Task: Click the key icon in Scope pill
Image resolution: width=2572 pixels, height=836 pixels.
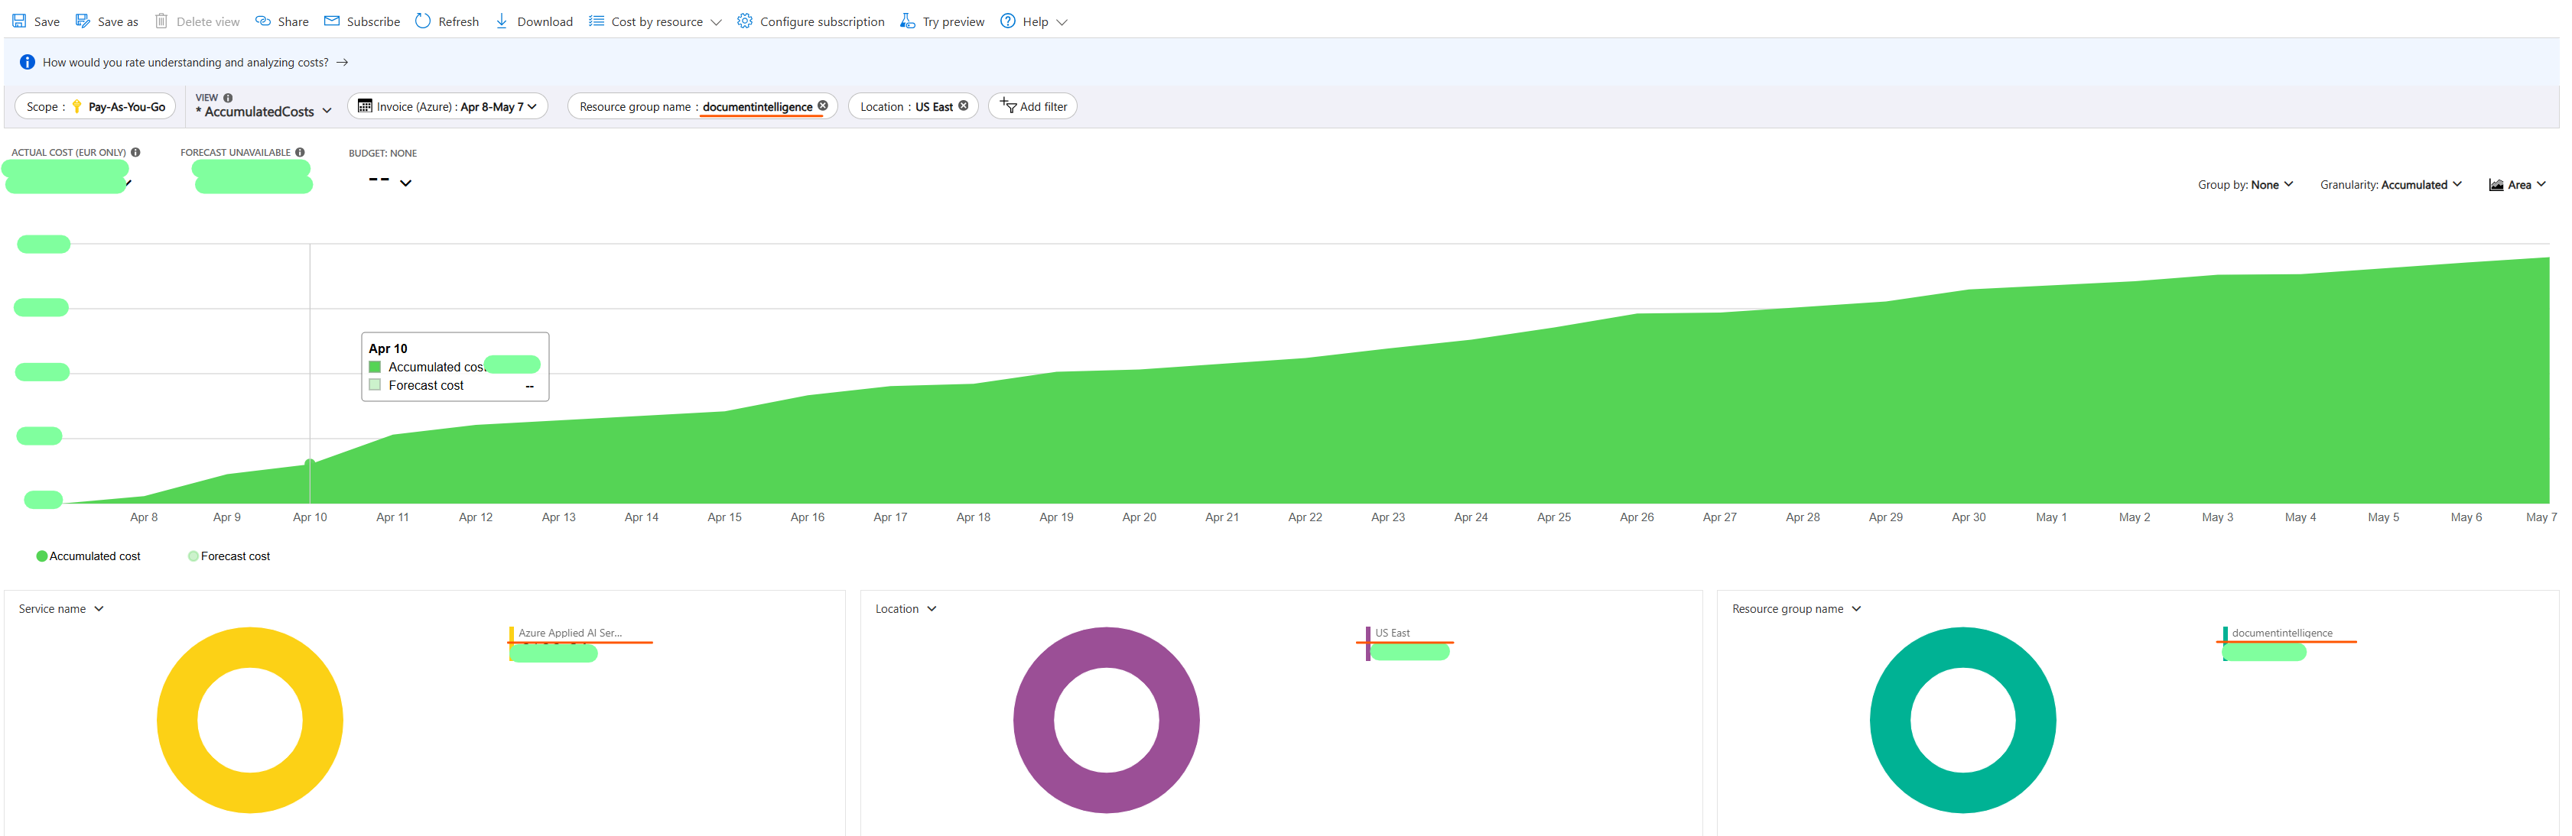Action: pos(77,107)
